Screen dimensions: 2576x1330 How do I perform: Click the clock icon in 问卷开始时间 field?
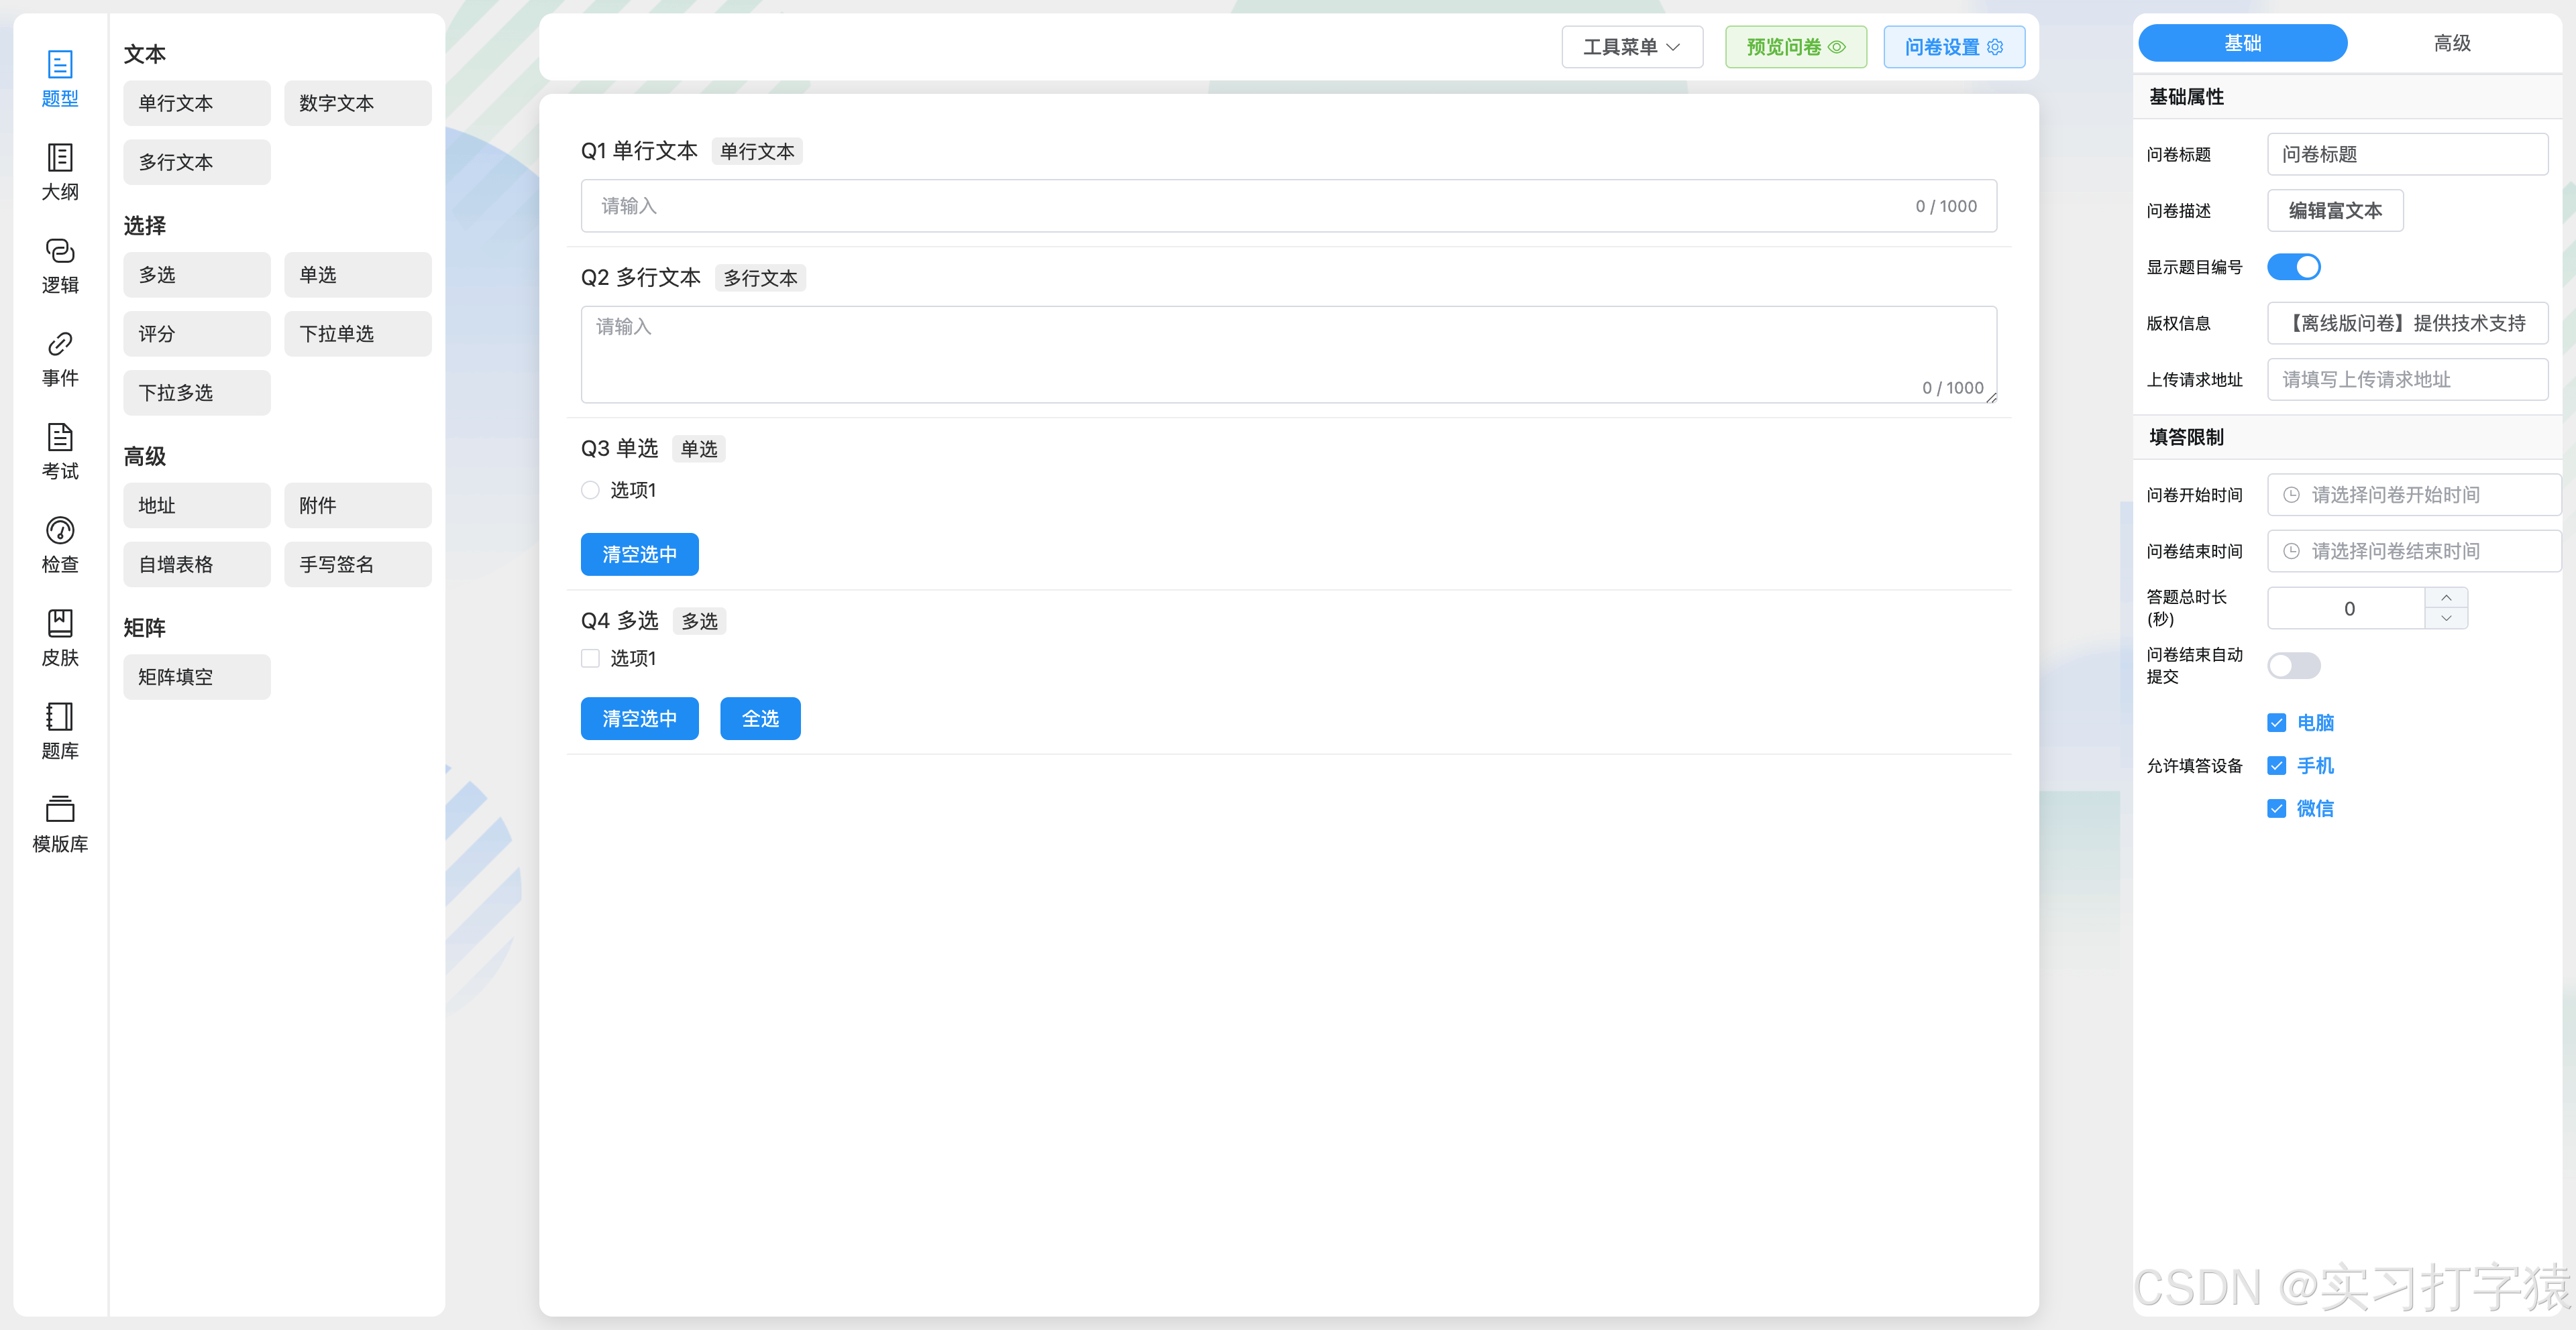(x=2291, y=495)
